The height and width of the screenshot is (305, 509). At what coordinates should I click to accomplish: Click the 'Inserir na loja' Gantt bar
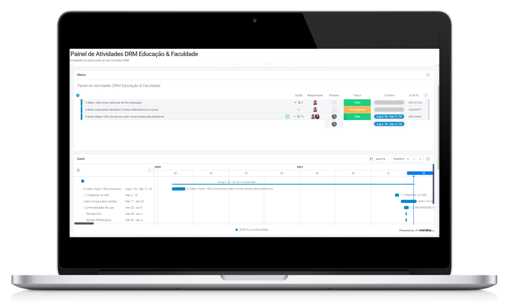408,201
